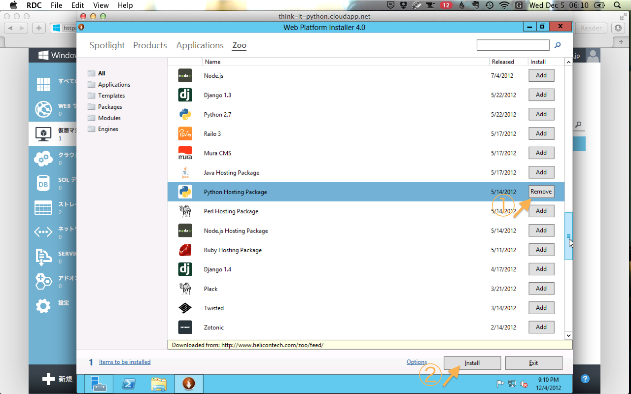Switch to the Spotlight tab

(x=107, y=45)
